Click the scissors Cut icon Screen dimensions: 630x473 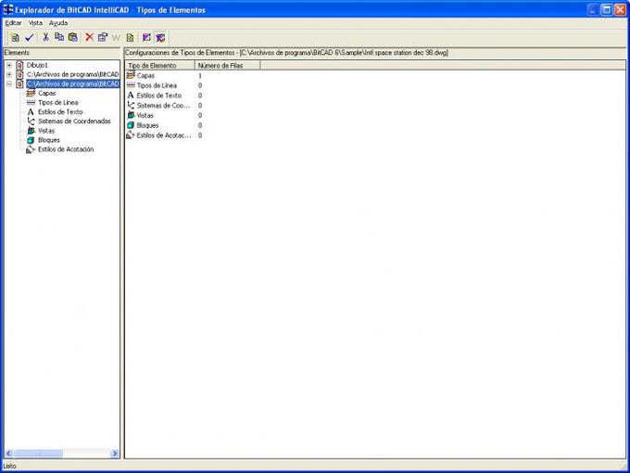pyautogui.click(x=45, y=37)
